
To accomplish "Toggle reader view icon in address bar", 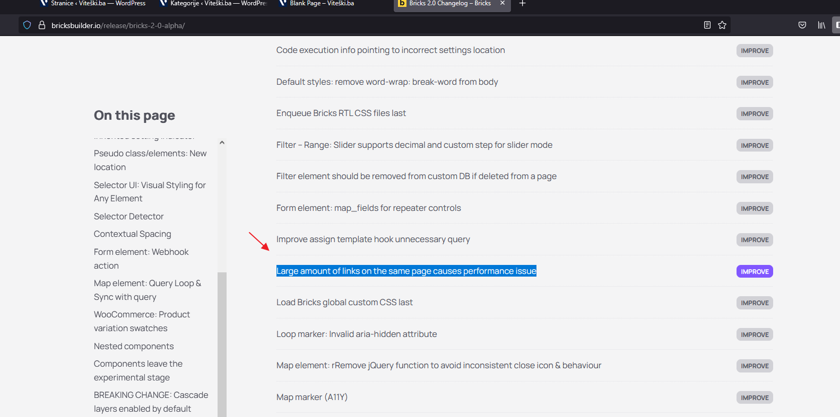I will coord(707,25).
